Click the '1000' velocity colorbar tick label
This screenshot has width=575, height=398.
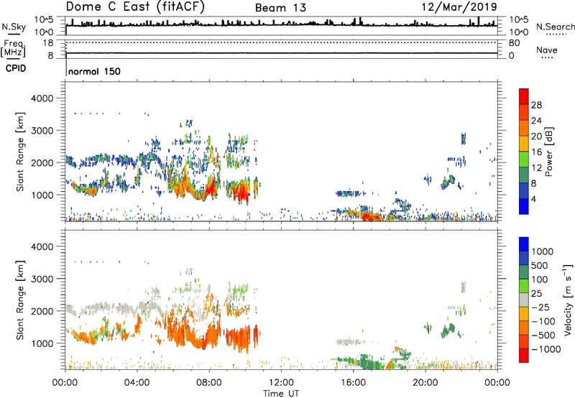point(542,251)
